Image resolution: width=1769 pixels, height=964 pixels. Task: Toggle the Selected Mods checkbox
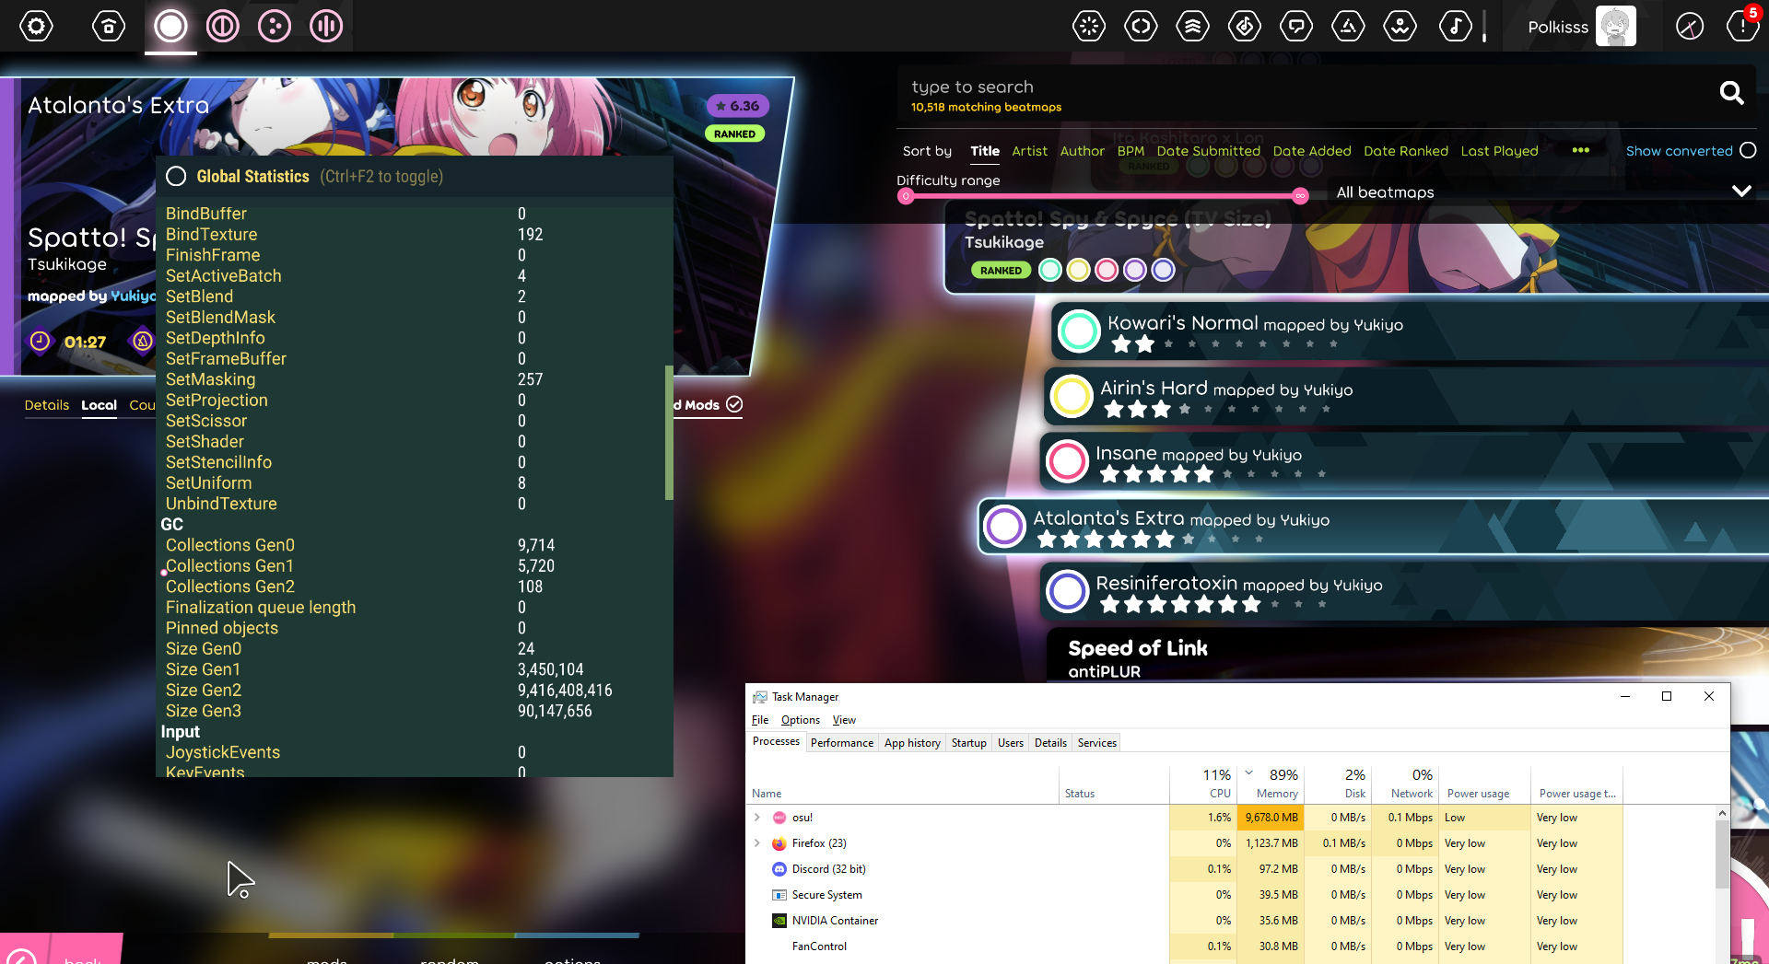point(734,404)
